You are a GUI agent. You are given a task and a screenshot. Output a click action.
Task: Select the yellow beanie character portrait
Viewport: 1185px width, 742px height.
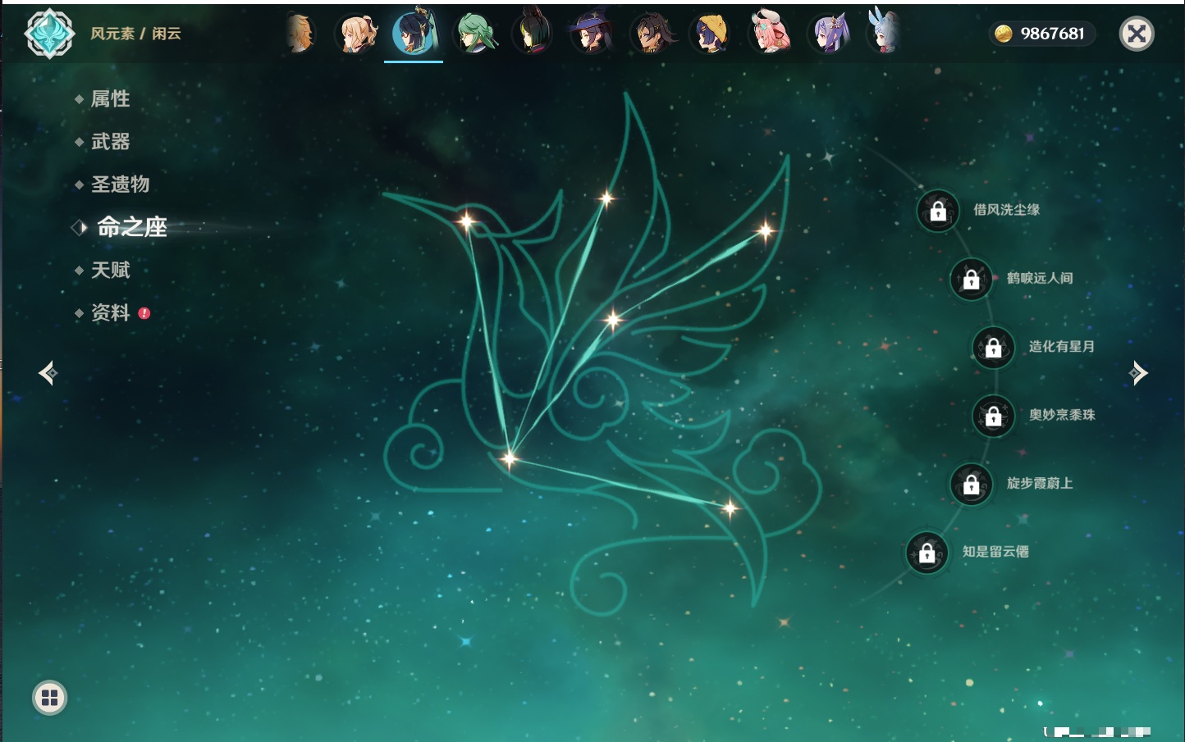tap(710, 34)
